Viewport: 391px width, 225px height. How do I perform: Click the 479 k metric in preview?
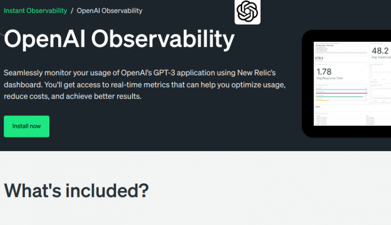click(319, 59)
